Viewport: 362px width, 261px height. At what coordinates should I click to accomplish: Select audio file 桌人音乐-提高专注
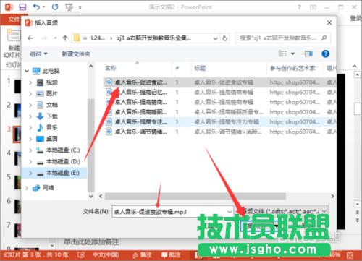tap(140, 121)
